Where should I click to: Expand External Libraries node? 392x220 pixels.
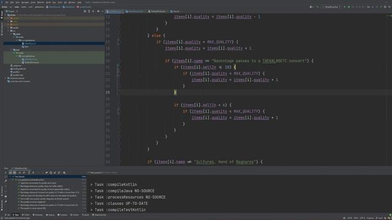(x=6, y=78)
